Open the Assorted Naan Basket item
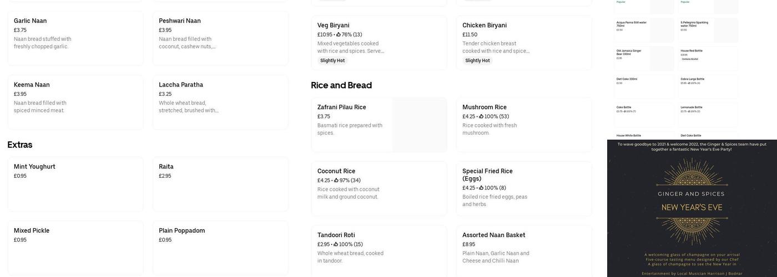The image size is (777, 277). 523,250
